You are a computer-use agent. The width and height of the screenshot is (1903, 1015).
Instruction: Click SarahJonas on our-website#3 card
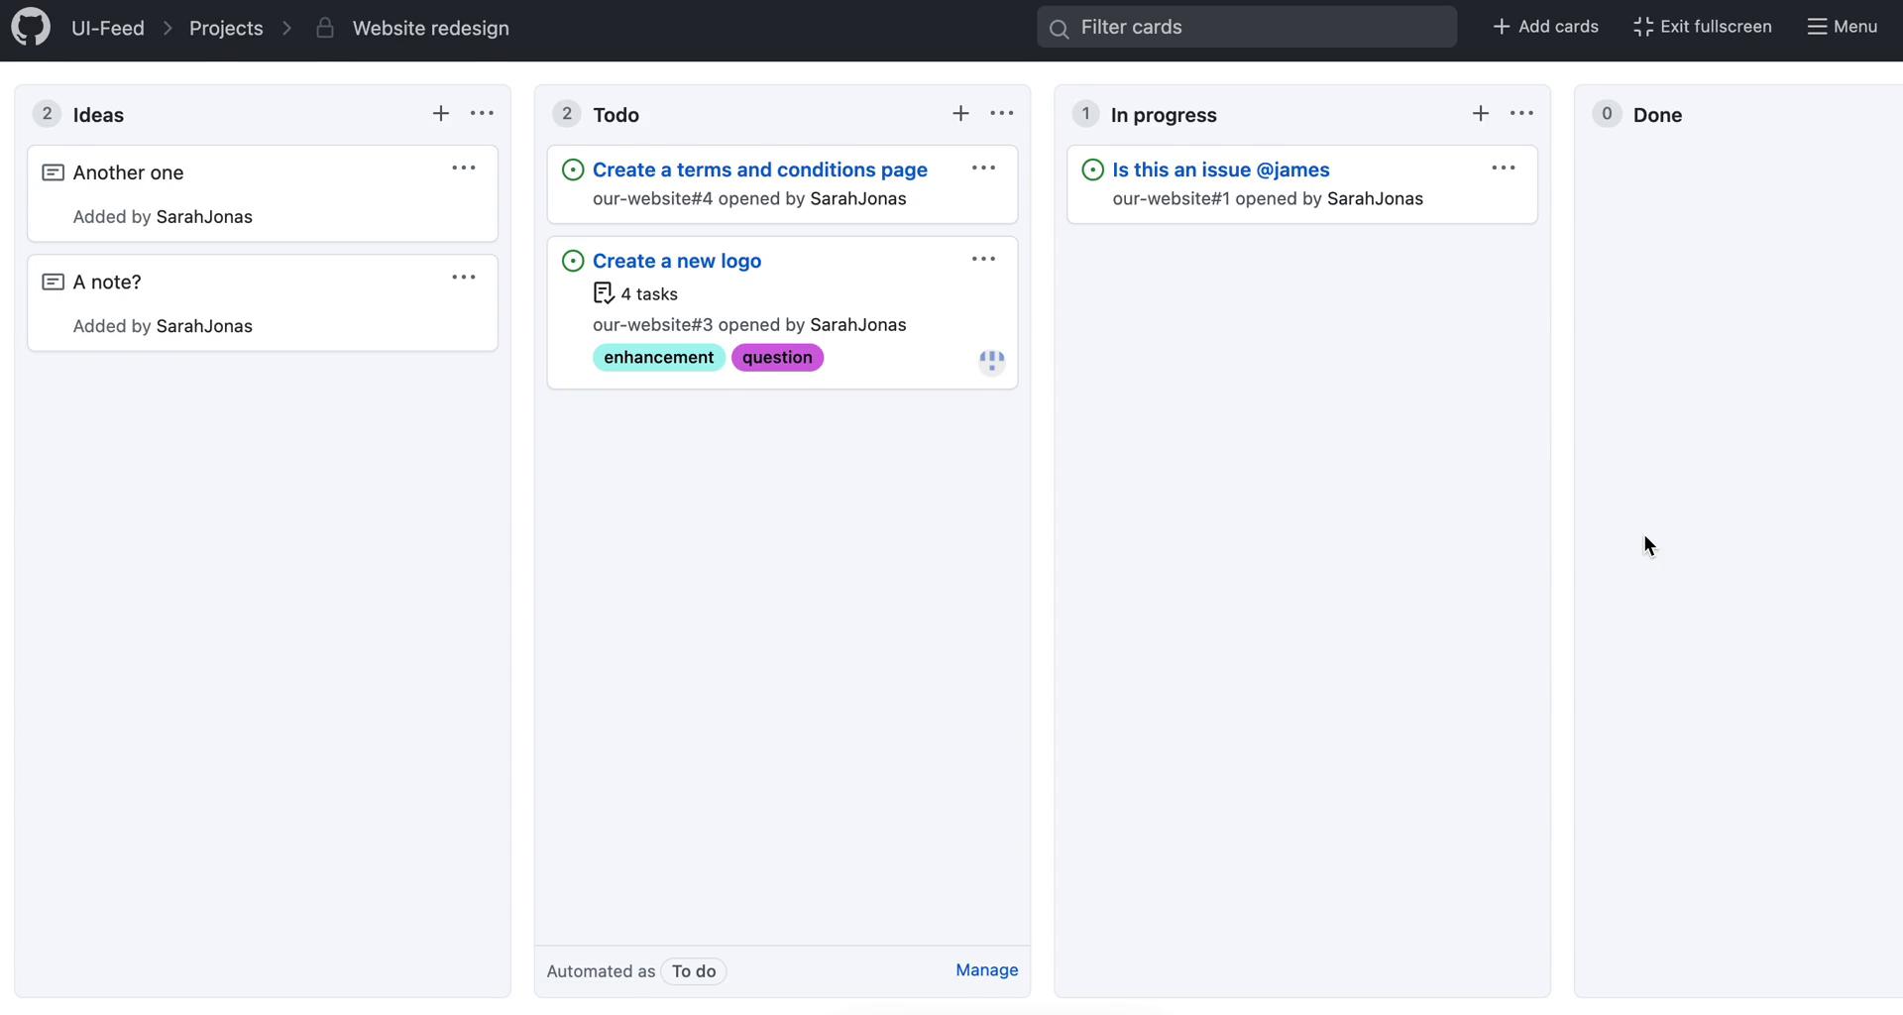858,325
